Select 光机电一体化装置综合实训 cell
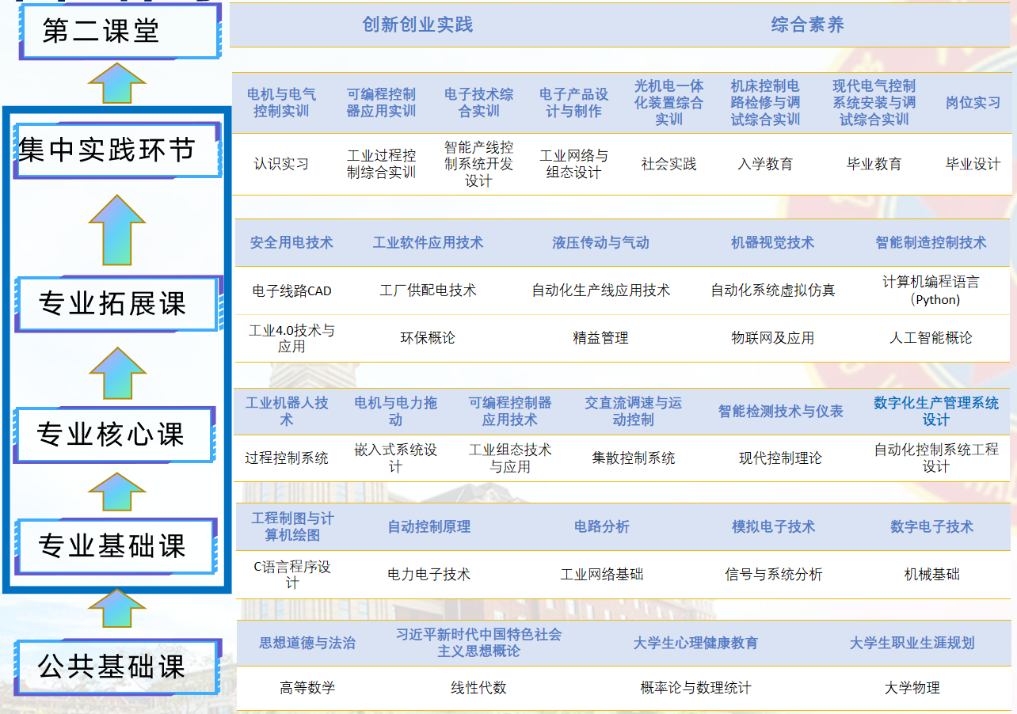Image resolution: width=1017 pixels, height=714 pixels. pyautogui.click(x=668, y=102)
